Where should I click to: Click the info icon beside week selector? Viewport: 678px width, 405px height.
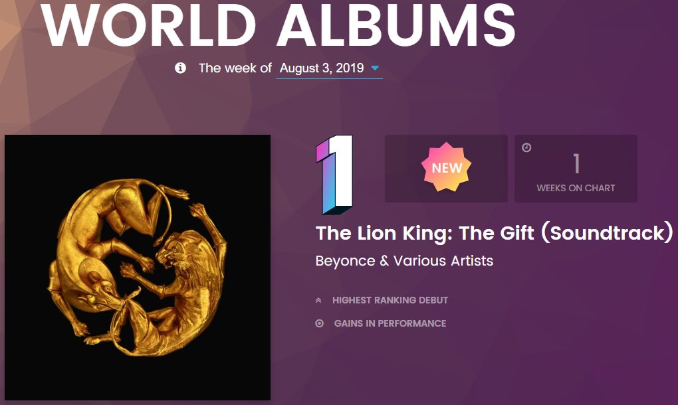pos(180,68)
